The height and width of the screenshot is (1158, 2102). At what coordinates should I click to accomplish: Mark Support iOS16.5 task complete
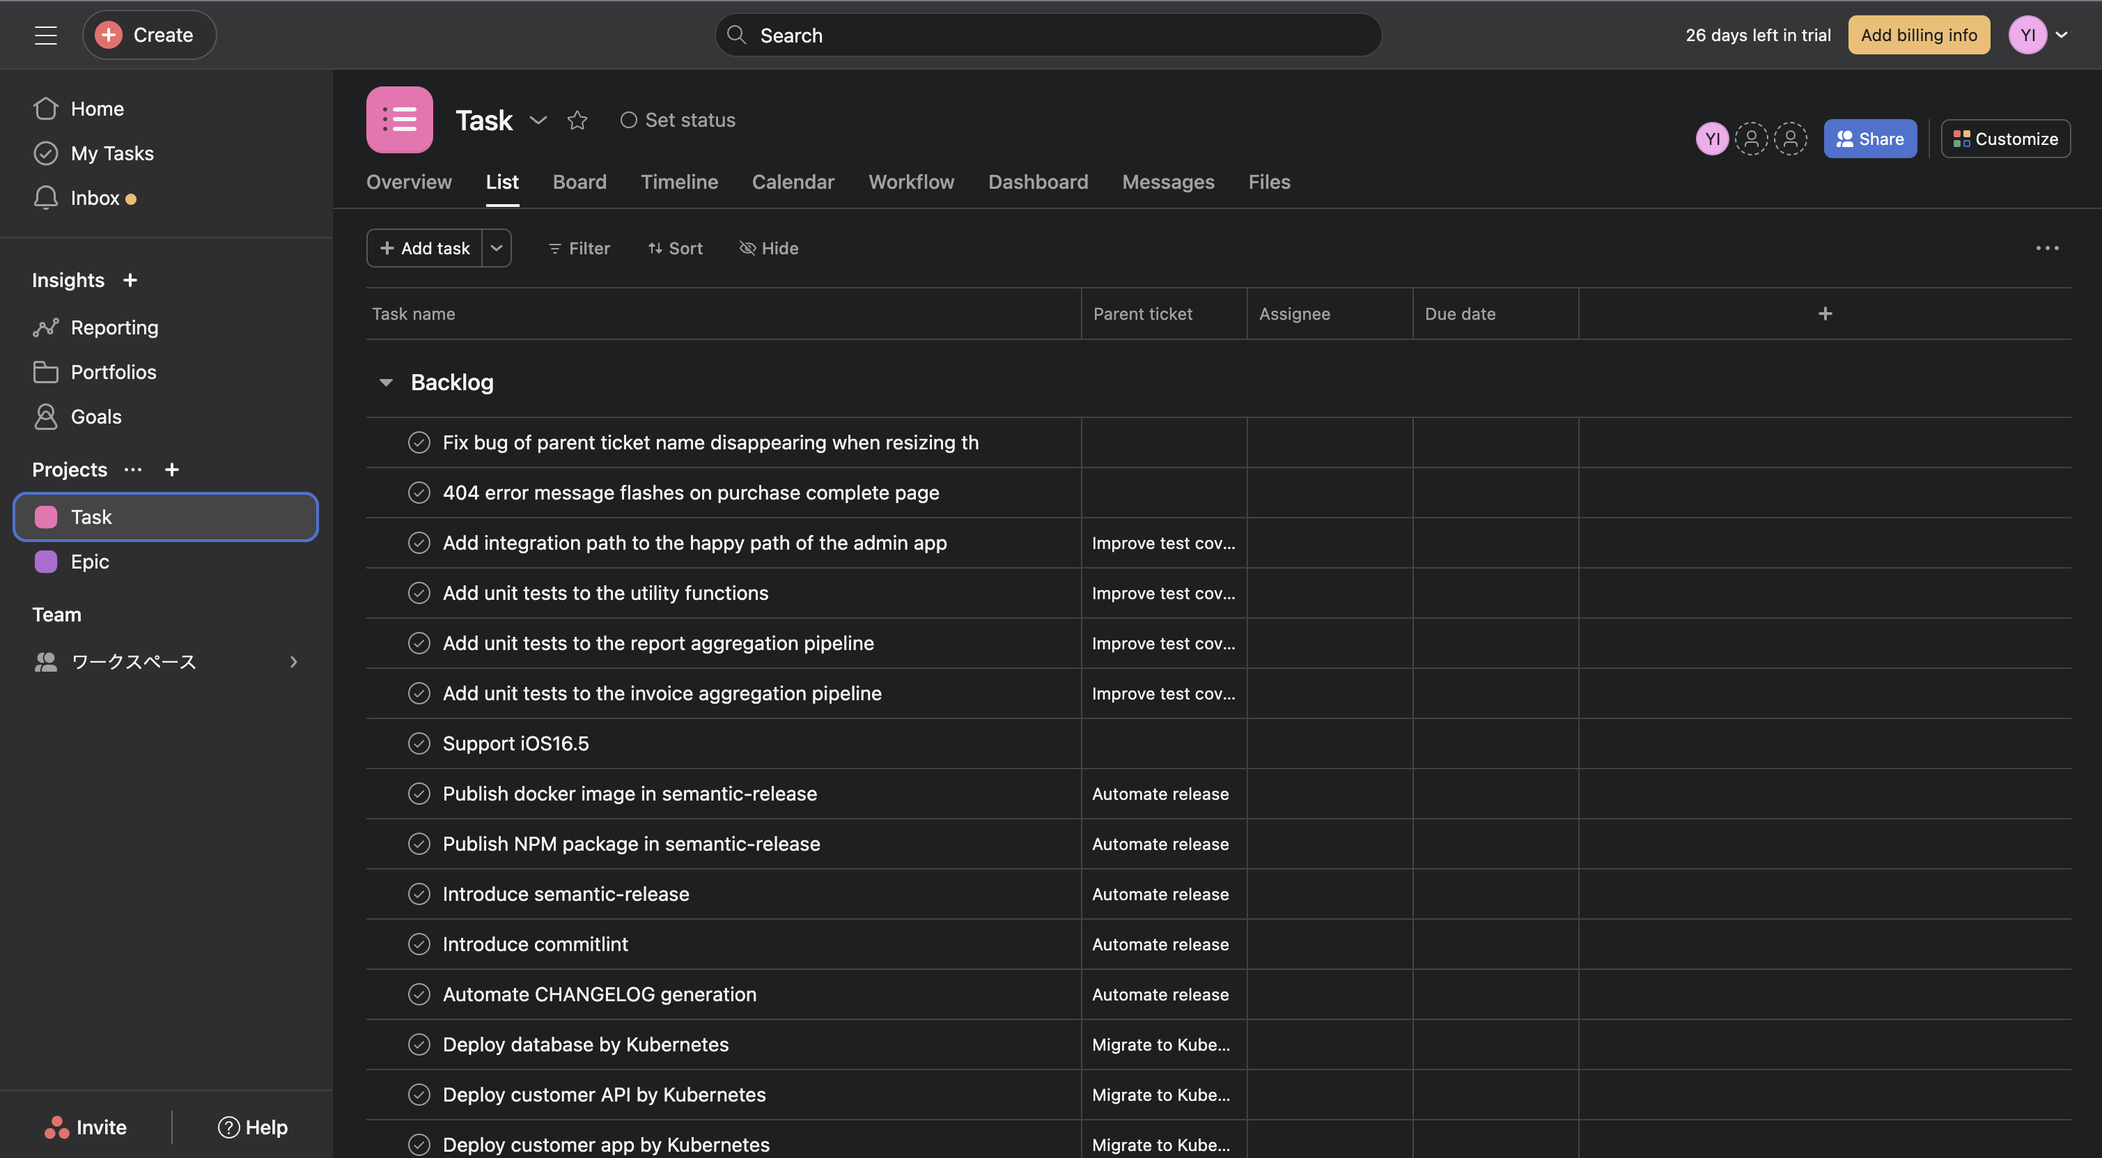coord(419,743)
